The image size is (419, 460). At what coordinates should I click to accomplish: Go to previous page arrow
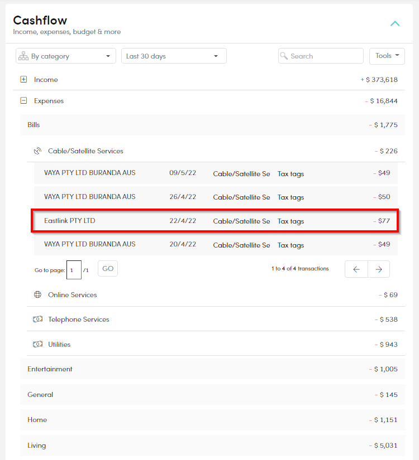click(356, 269)
